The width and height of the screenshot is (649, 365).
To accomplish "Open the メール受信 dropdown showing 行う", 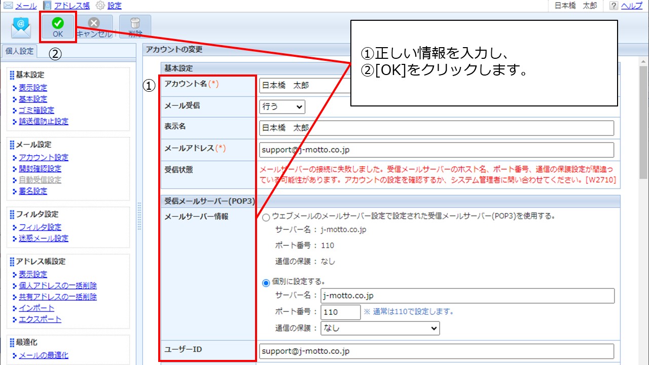I will pos(282,106).
